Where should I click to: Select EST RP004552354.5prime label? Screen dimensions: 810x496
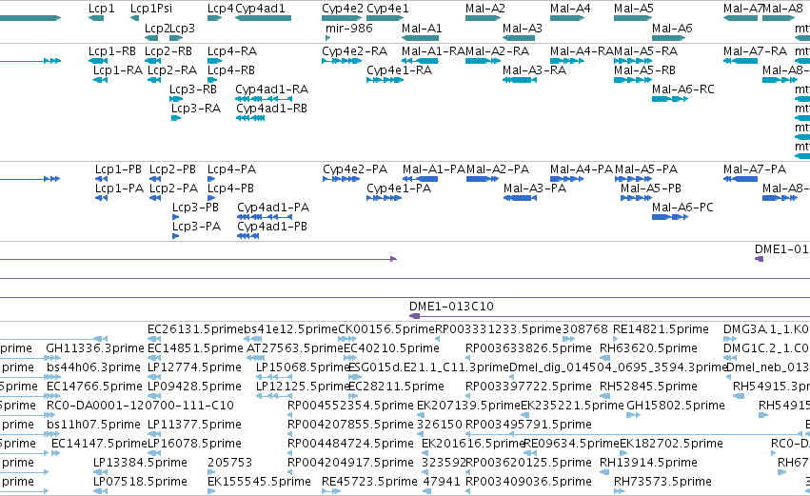(351, 406)
